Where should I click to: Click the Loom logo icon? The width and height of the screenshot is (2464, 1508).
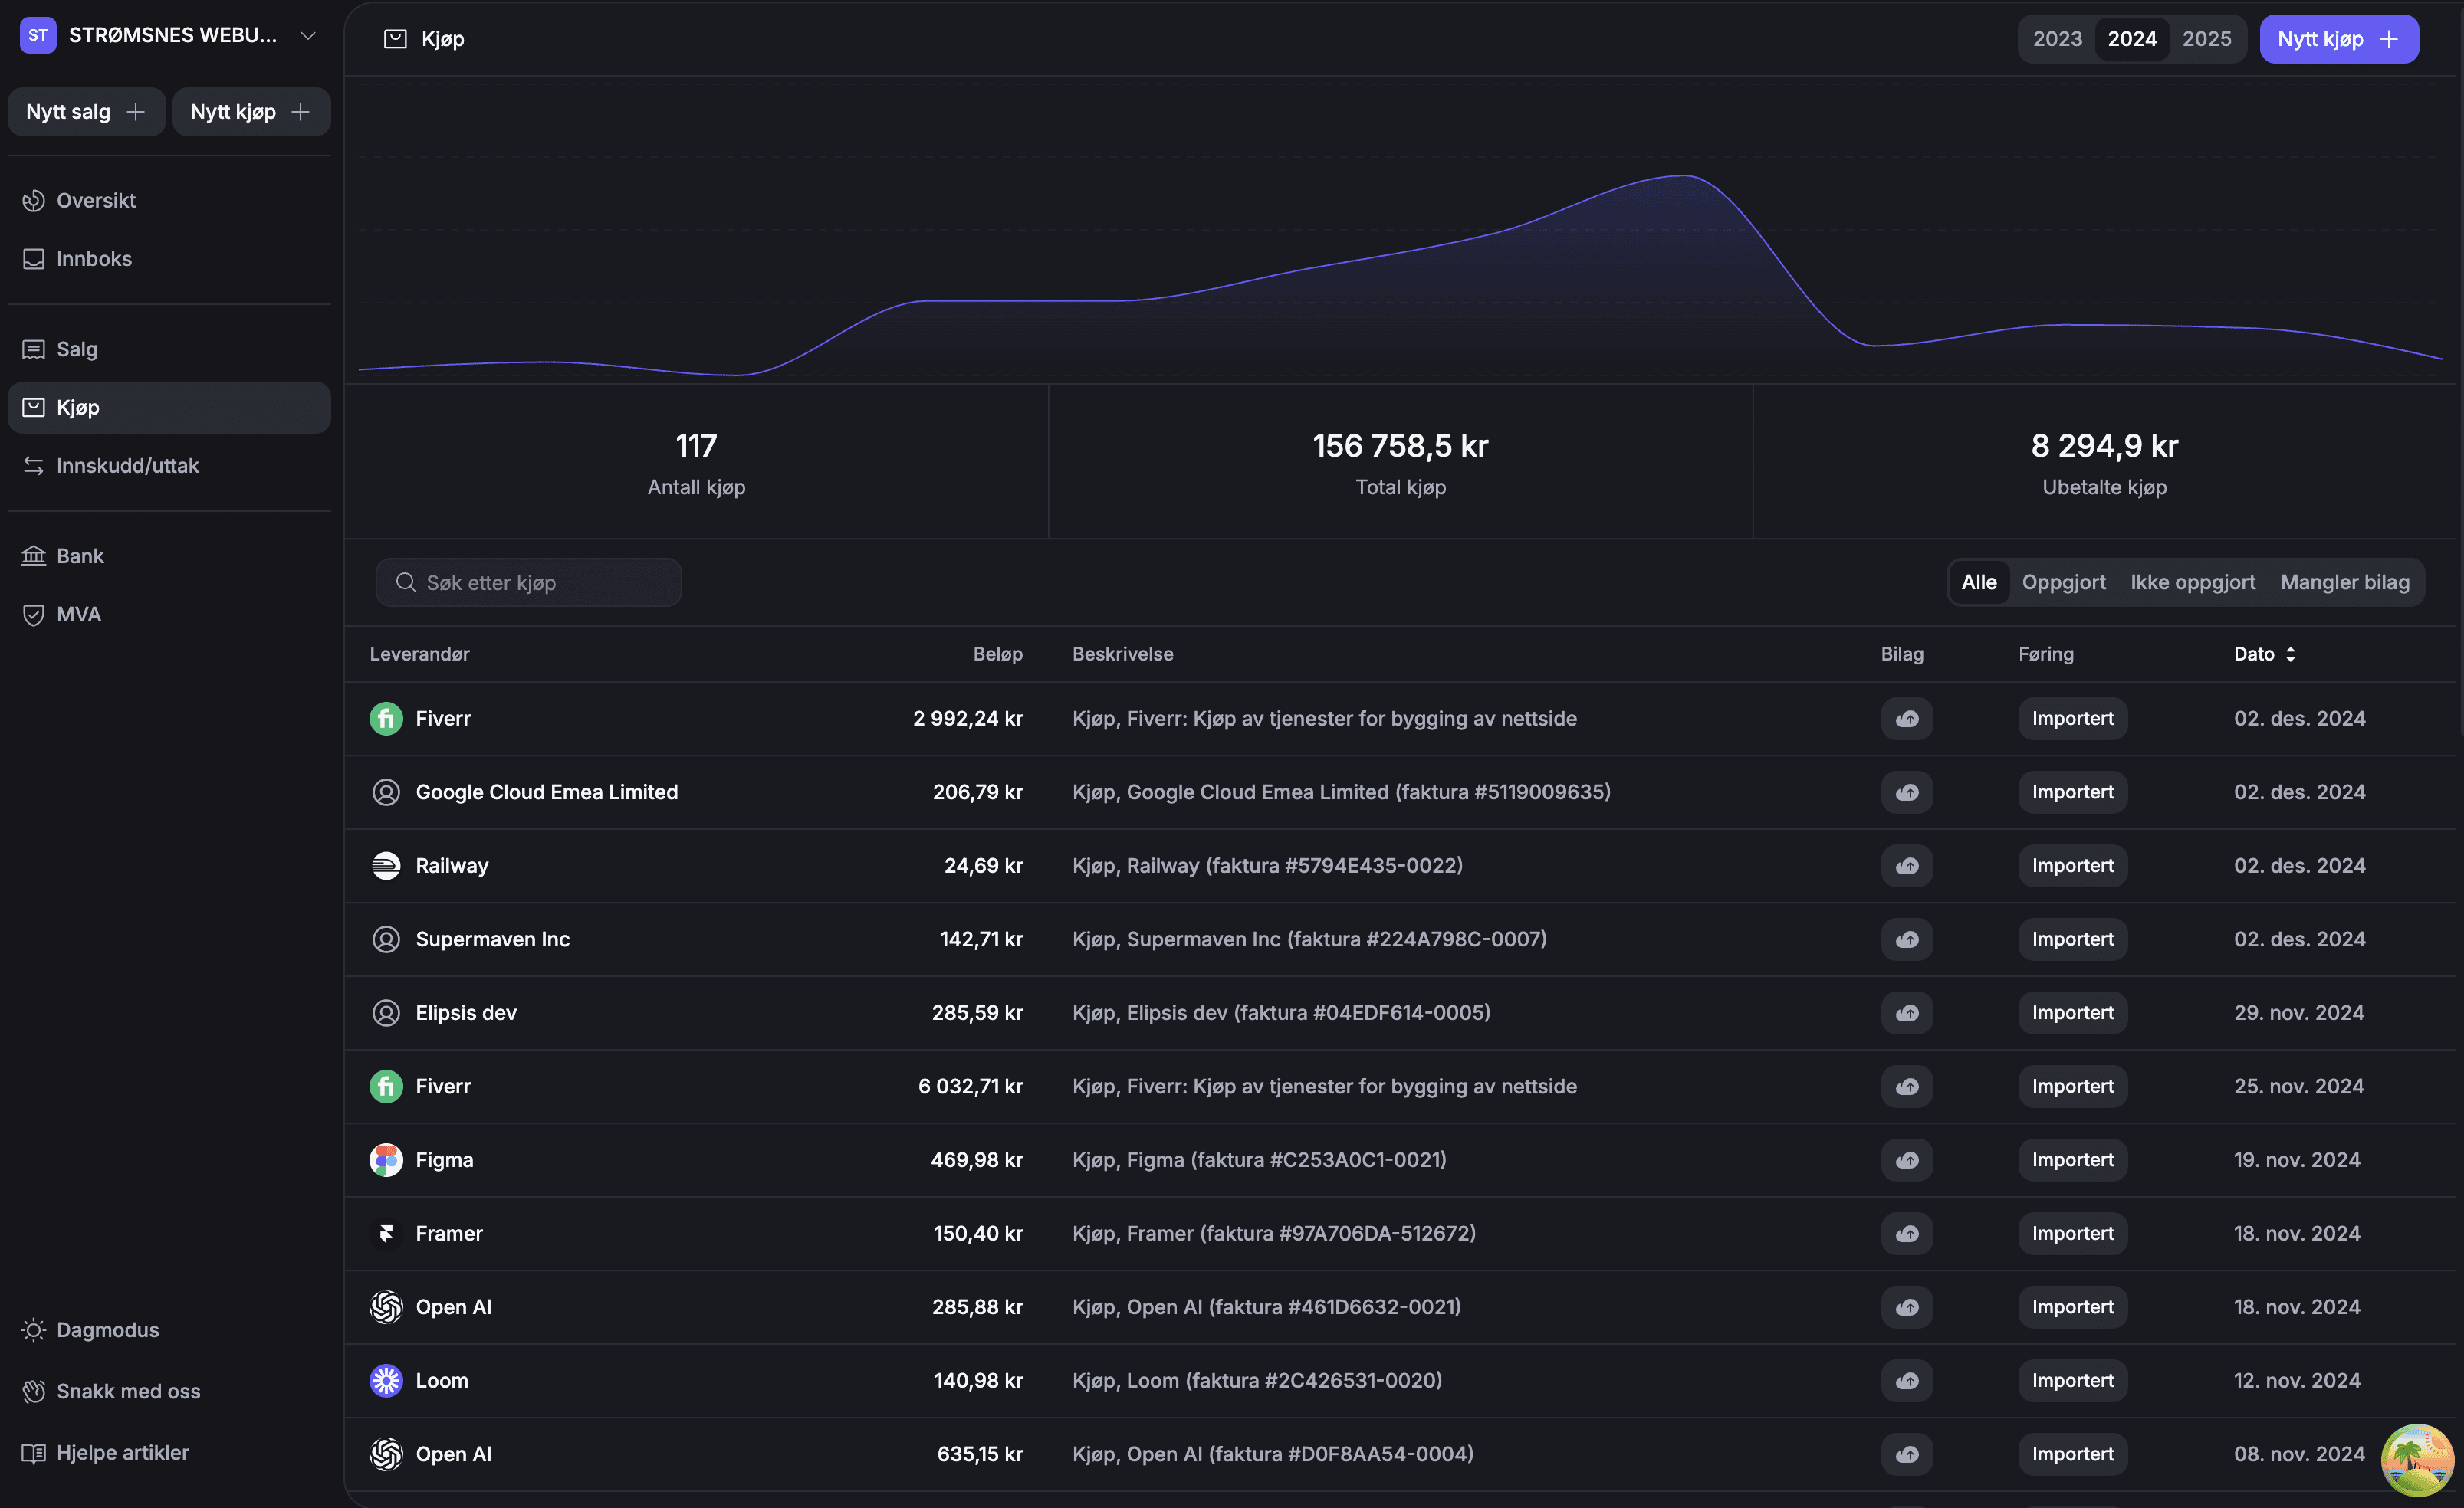[x=386, y=1380]
